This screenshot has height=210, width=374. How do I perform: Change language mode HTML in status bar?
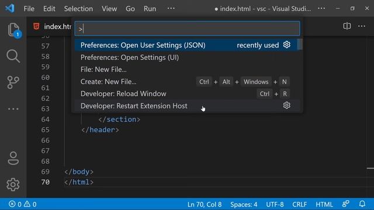coord(324,204)
